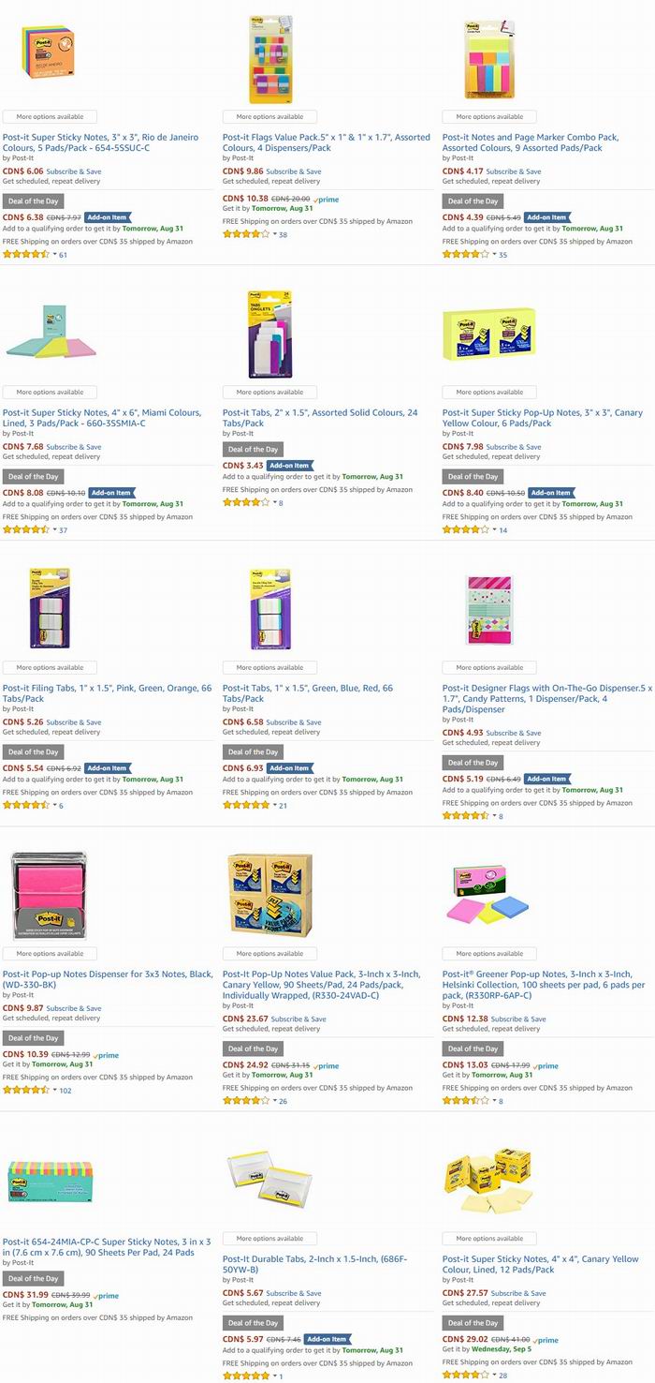
Task: Open the Post-it Tabs Assorted Solid Colours image
Action: tap(270, 335)
